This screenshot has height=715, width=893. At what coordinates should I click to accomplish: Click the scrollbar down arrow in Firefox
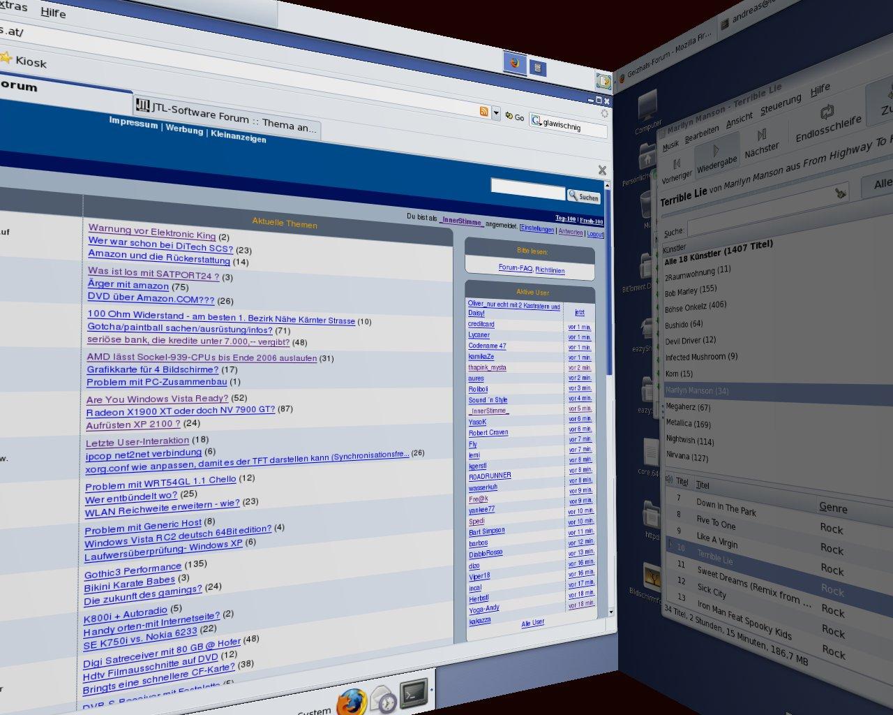612,612
